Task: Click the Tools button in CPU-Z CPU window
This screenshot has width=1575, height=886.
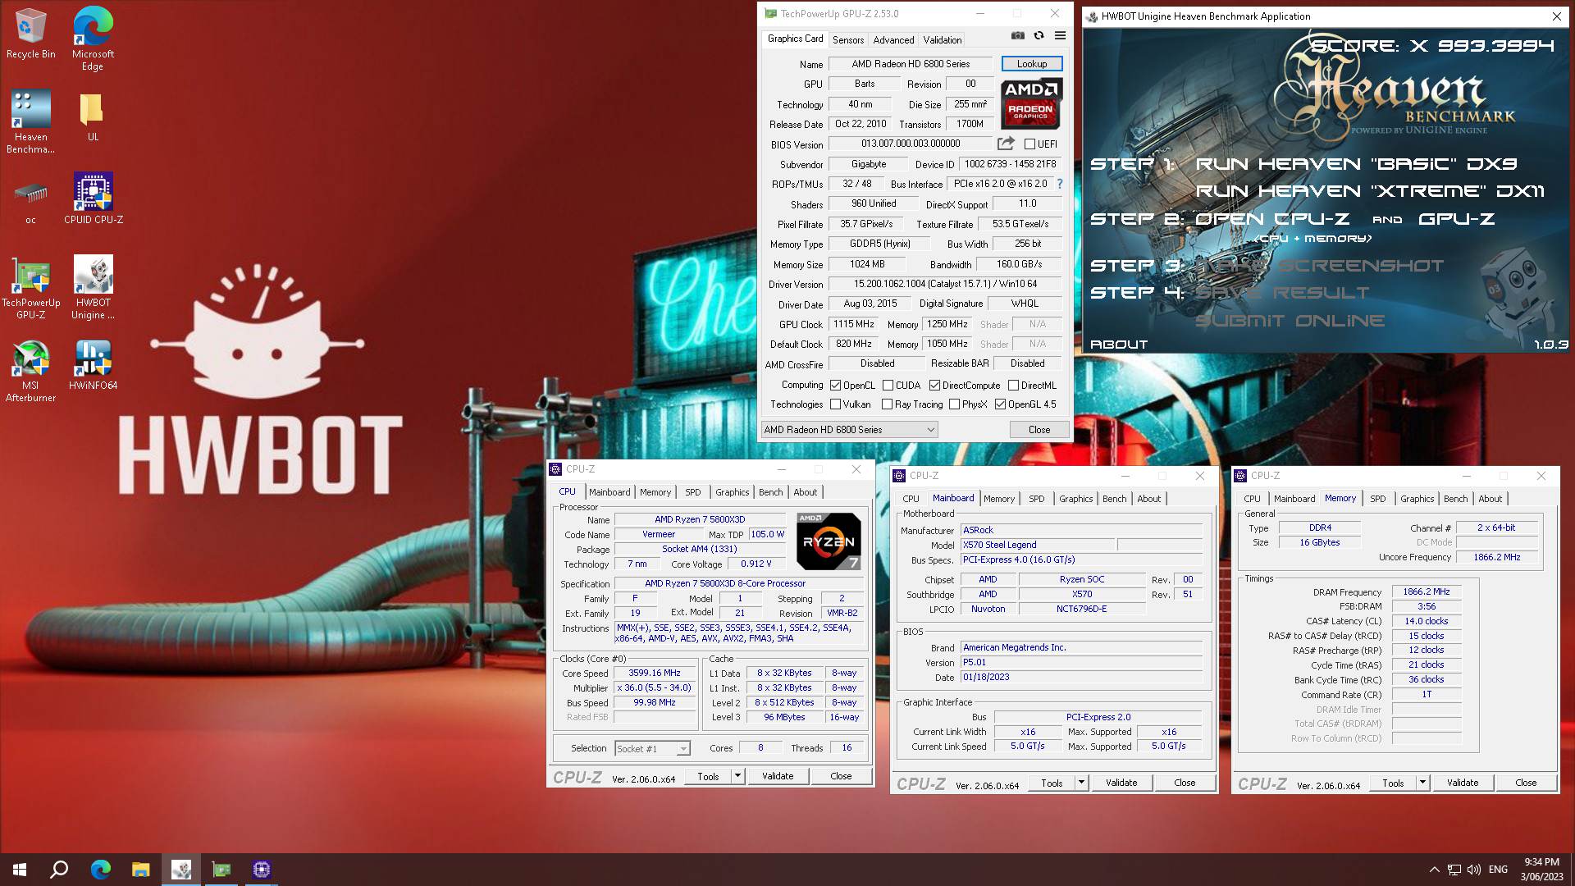Action: pos(708,776)
